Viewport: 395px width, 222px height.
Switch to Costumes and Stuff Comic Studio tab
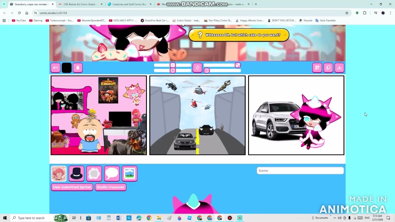tap(130, 4)
